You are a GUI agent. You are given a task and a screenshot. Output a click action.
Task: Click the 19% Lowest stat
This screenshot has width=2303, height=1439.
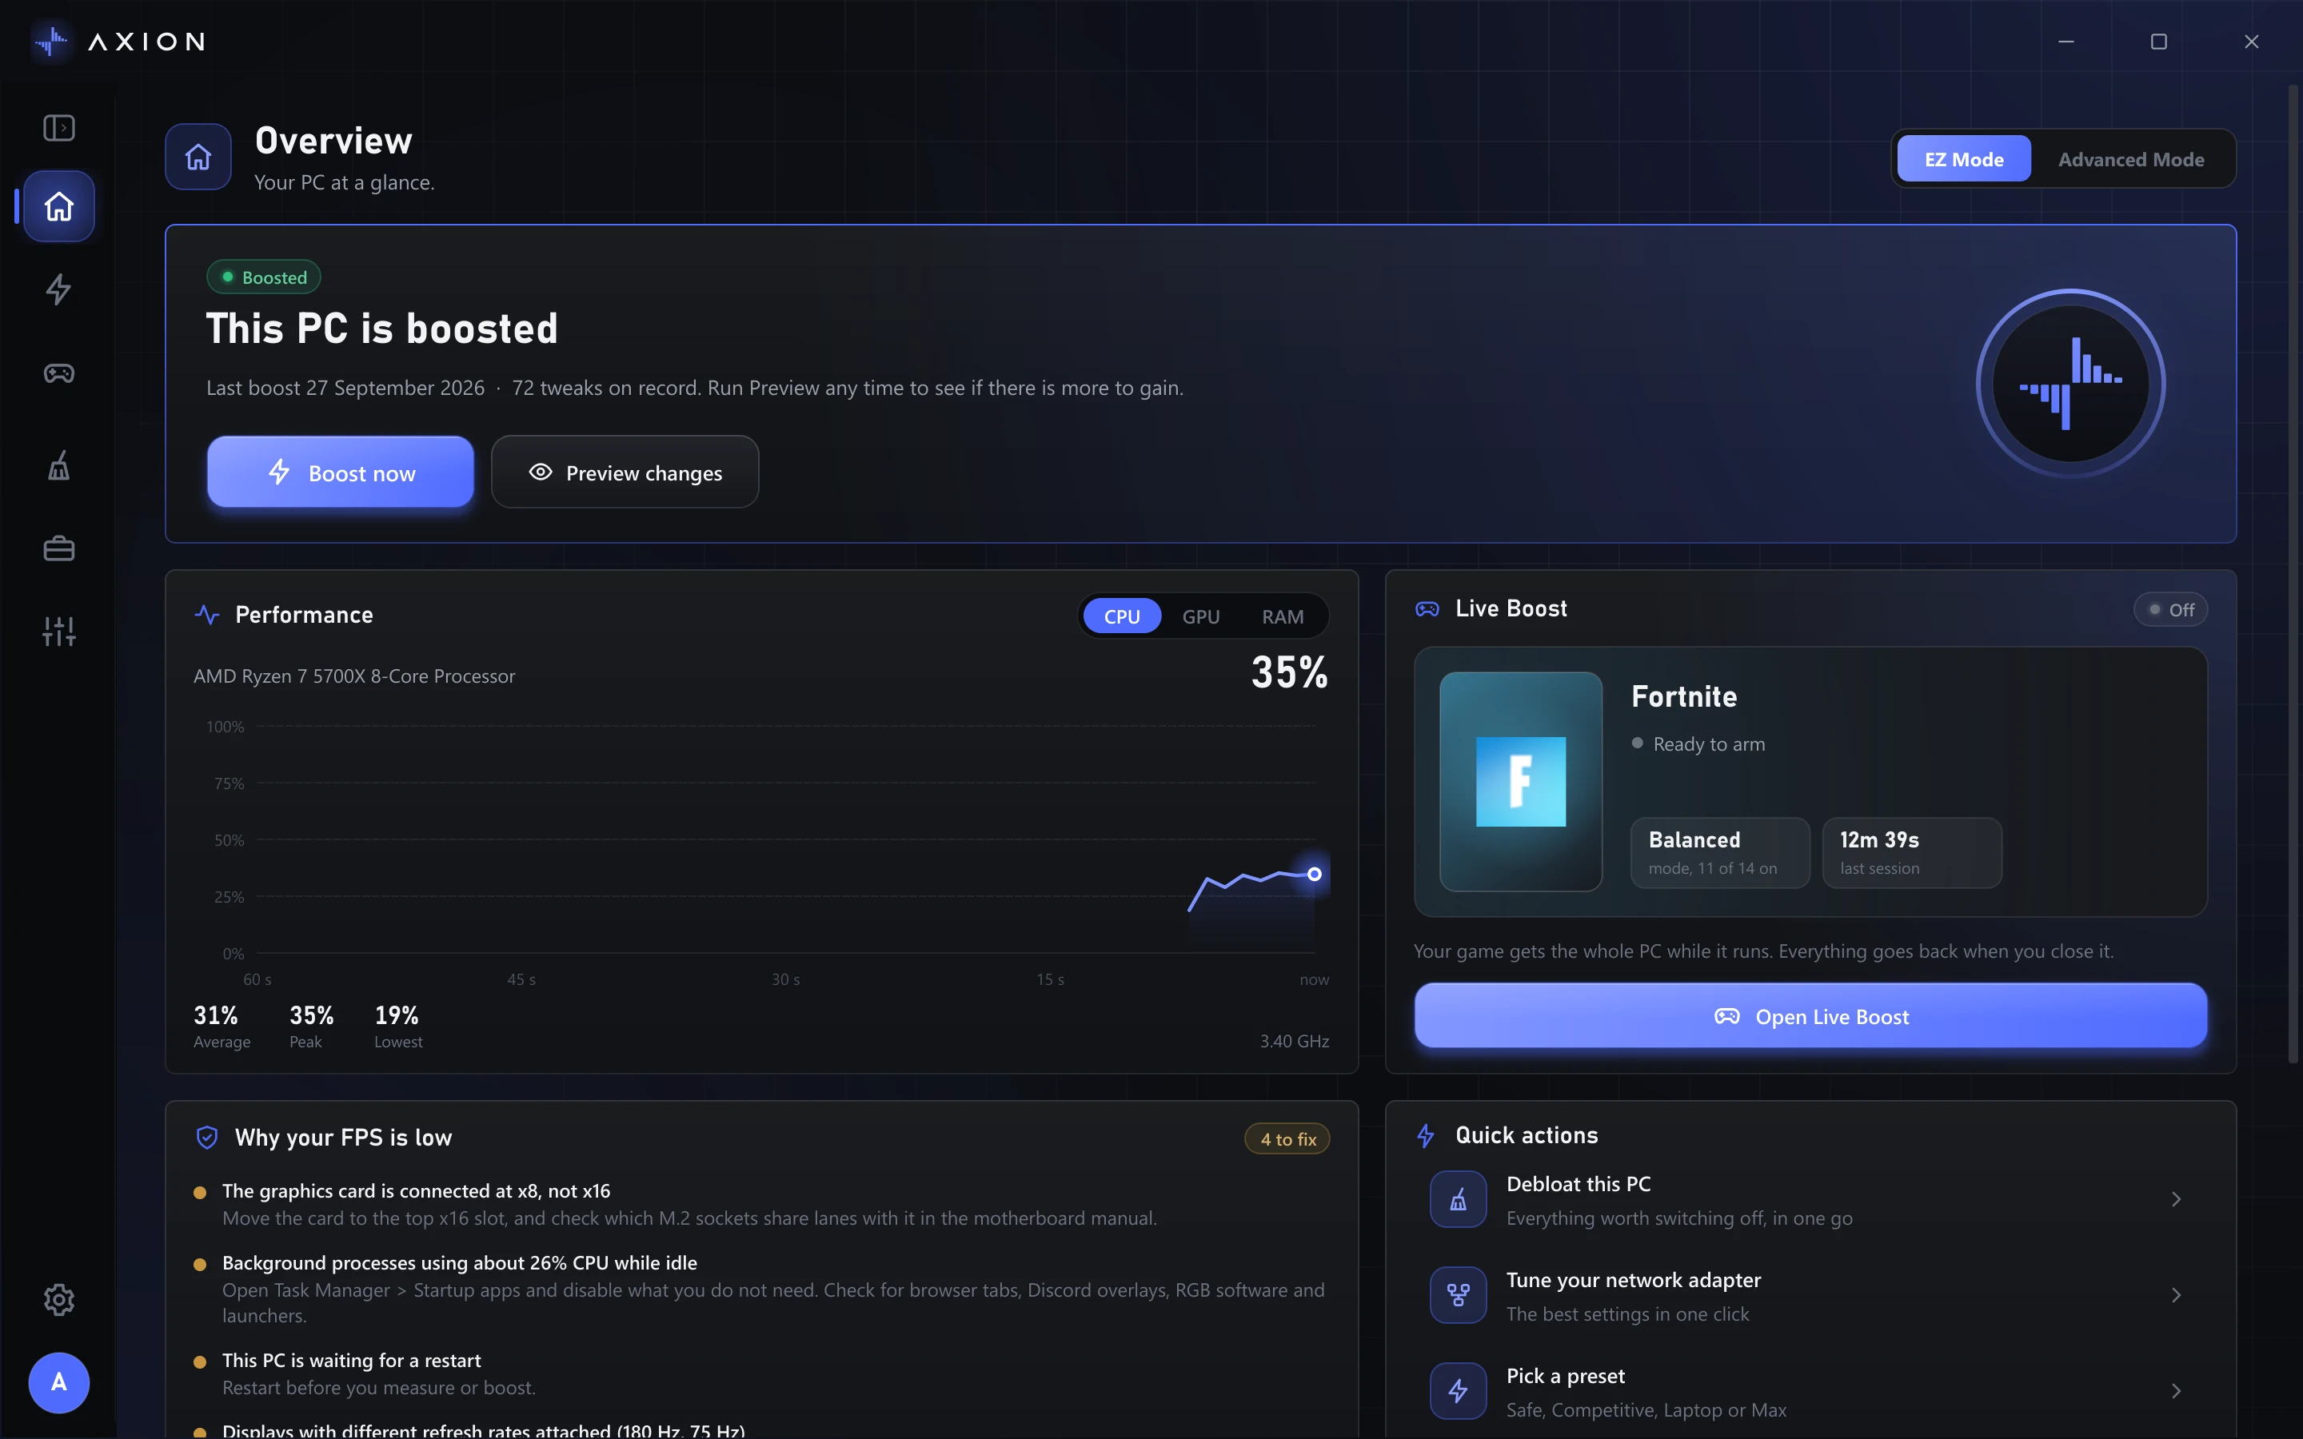coord(397,1026)
